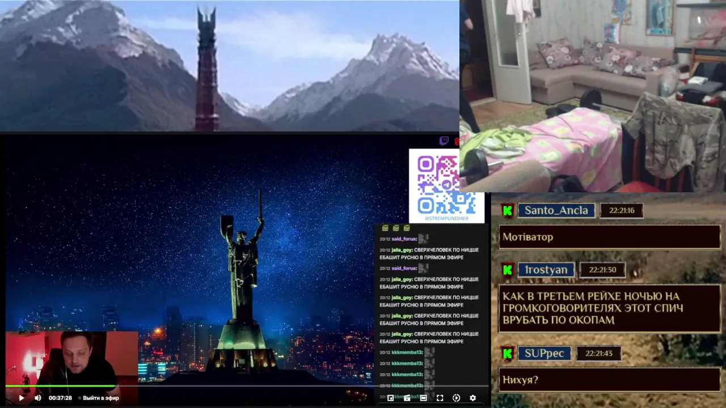The image size is (726, 408).
Task: Click the 22:21:16 timestamp
Action: pyautogui.click(x=622, y=210)
